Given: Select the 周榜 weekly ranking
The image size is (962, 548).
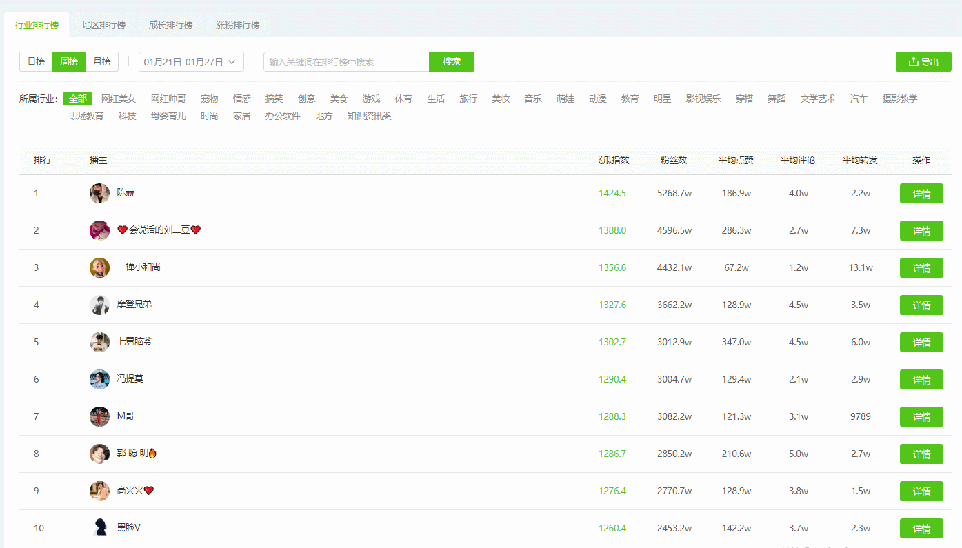Looking at the screenshot, I should 68,62.
